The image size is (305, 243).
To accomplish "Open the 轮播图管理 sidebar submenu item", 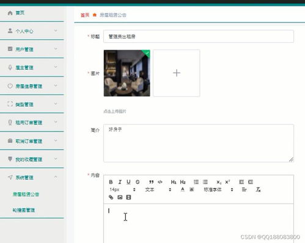I will click(24, 210).
